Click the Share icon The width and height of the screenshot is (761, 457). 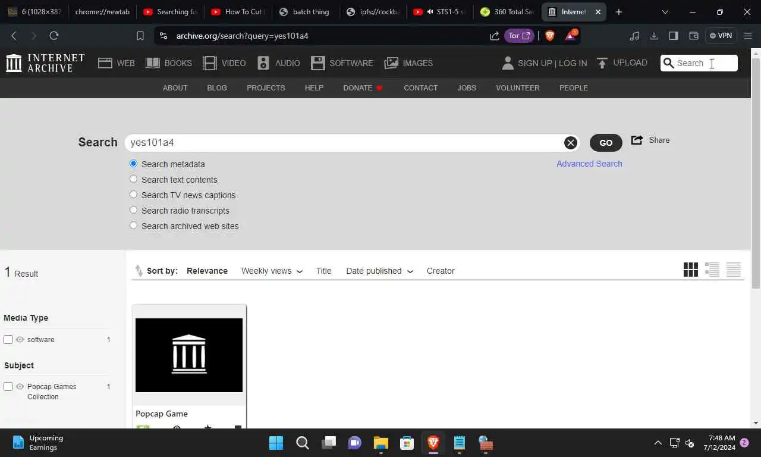click(x=637, y=140)
